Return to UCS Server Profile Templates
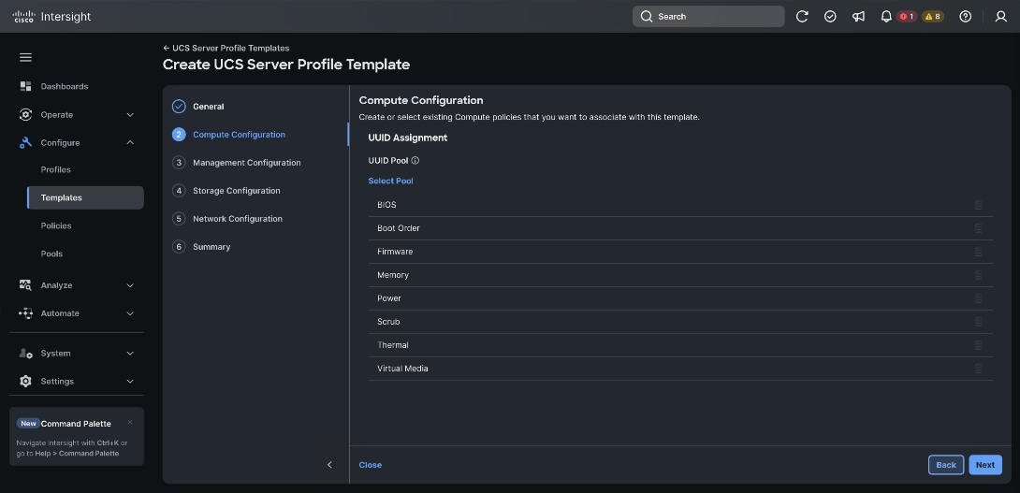The image size is (1020, 493). coord(226,48)
